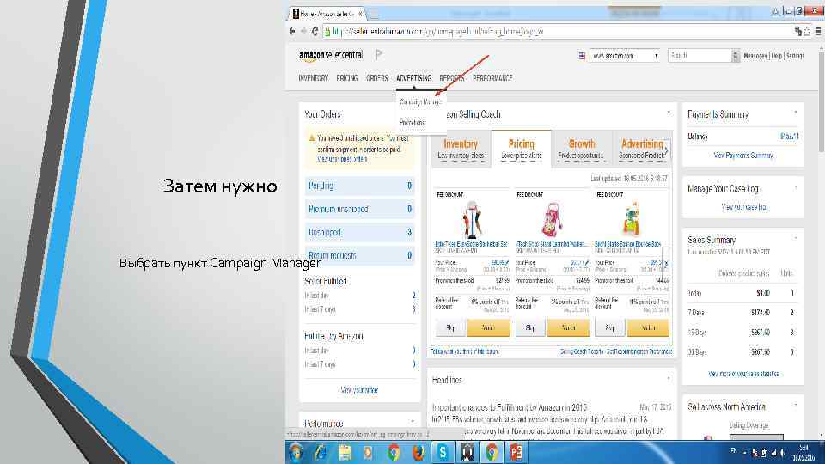The height and width of the screenshot is (464, 825).
Task: Collapse the Sell across North America panel arrow
Action: [x=796, y=405]
